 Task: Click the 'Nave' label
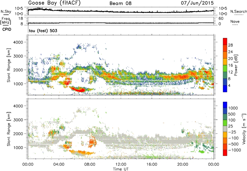click(235, 22)
